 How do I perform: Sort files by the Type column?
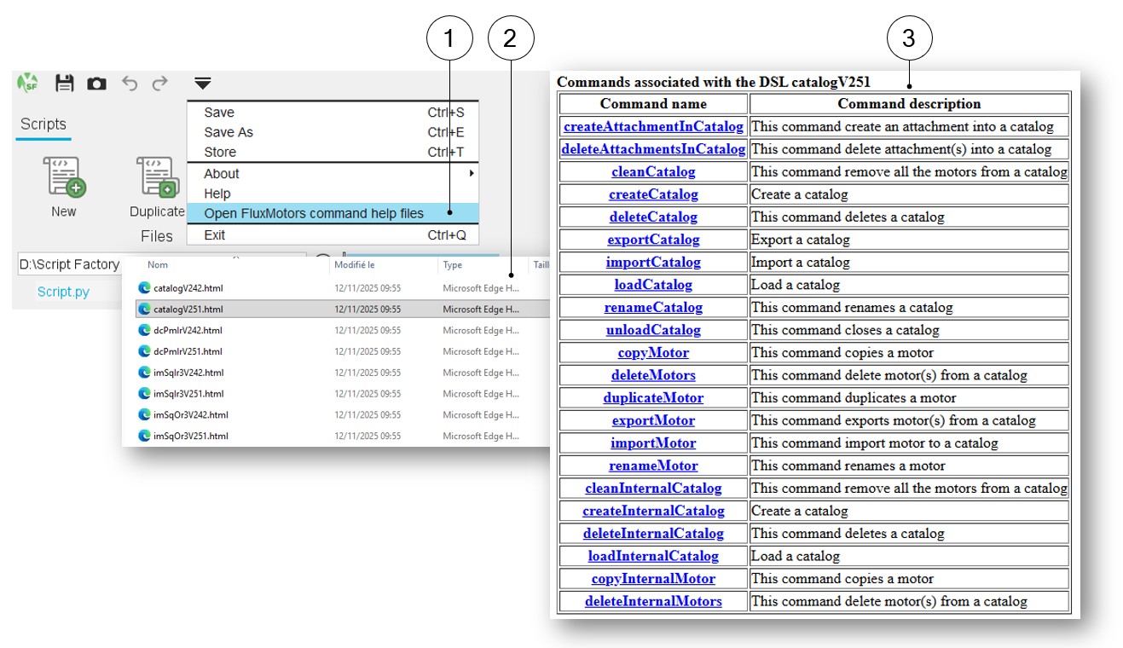(x=453, y=265)
